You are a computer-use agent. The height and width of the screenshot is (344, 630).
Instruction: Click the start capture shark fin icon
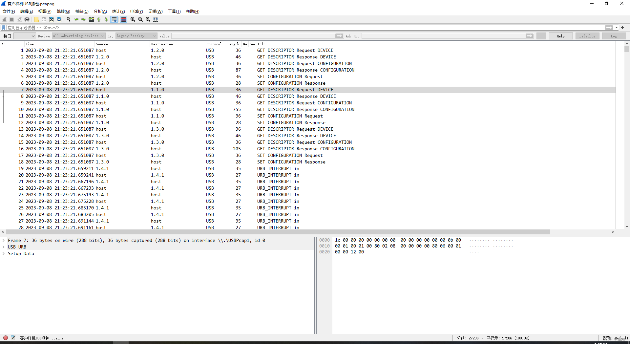(x=4, y=19)
